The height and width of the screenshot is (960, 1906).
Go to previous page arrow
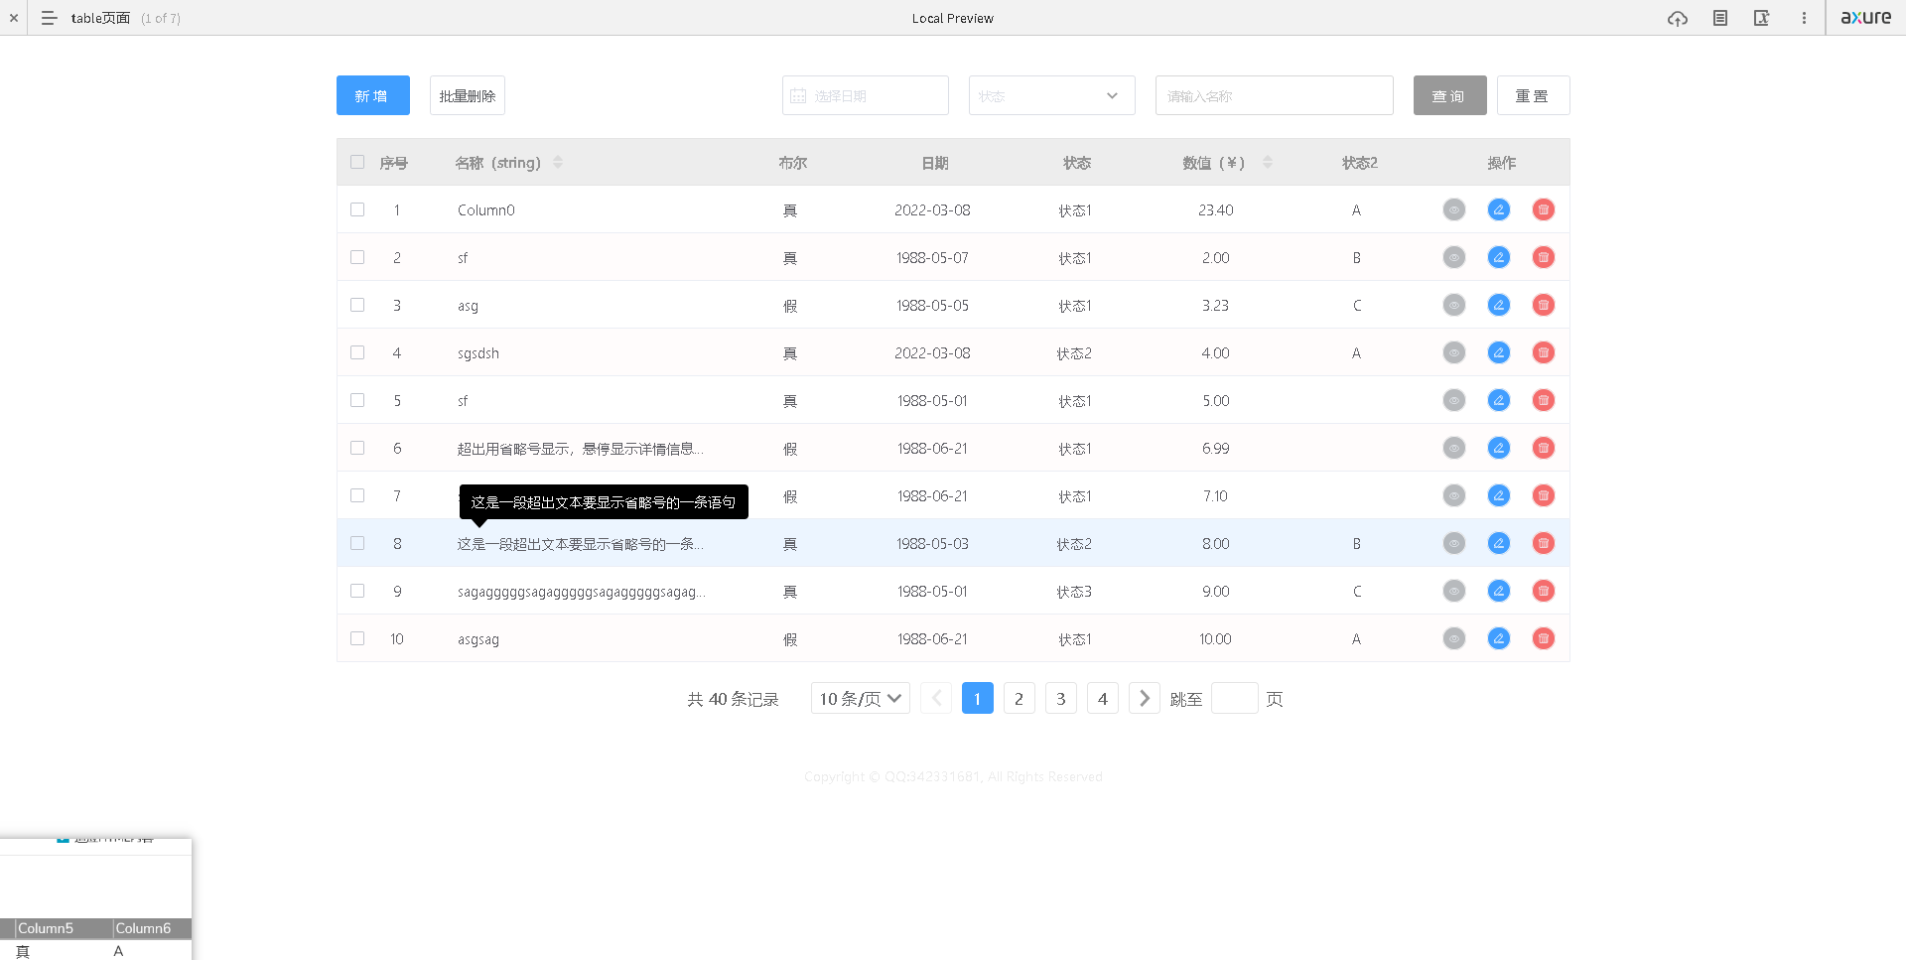[x=936, y=699]
